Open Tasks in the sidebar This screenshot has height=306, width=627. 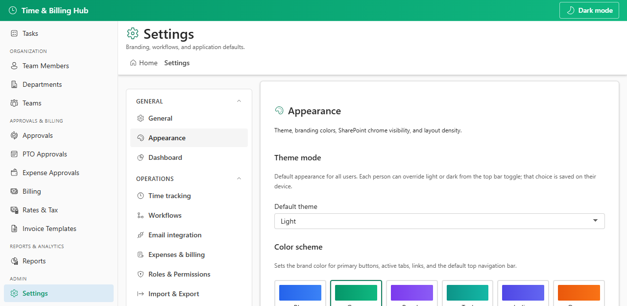click(x=59, y=33)
